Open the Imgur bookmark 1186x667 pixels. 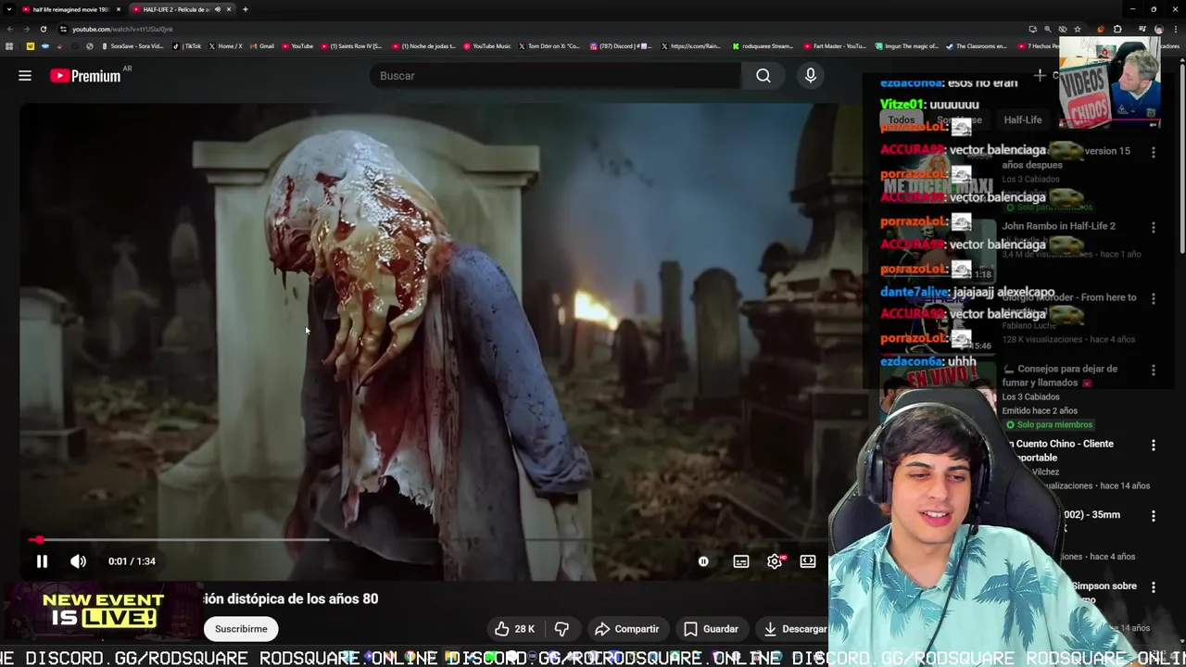click(x=906, y=46)
